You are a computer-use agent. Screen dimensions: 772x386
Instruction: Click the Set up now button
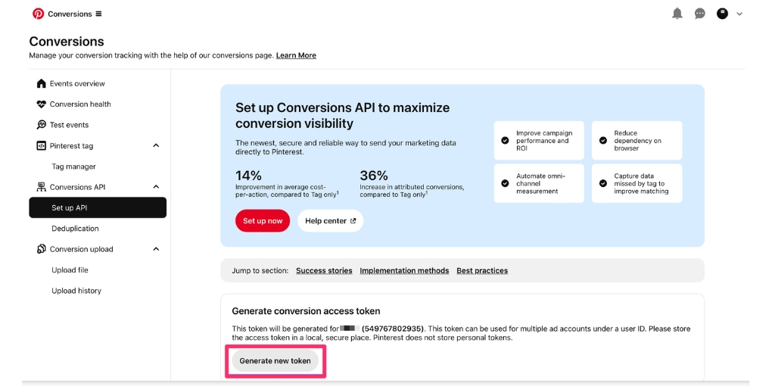(263, 221)
